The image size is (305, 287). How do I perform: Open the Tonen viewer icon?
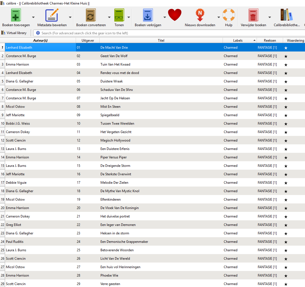119,15
